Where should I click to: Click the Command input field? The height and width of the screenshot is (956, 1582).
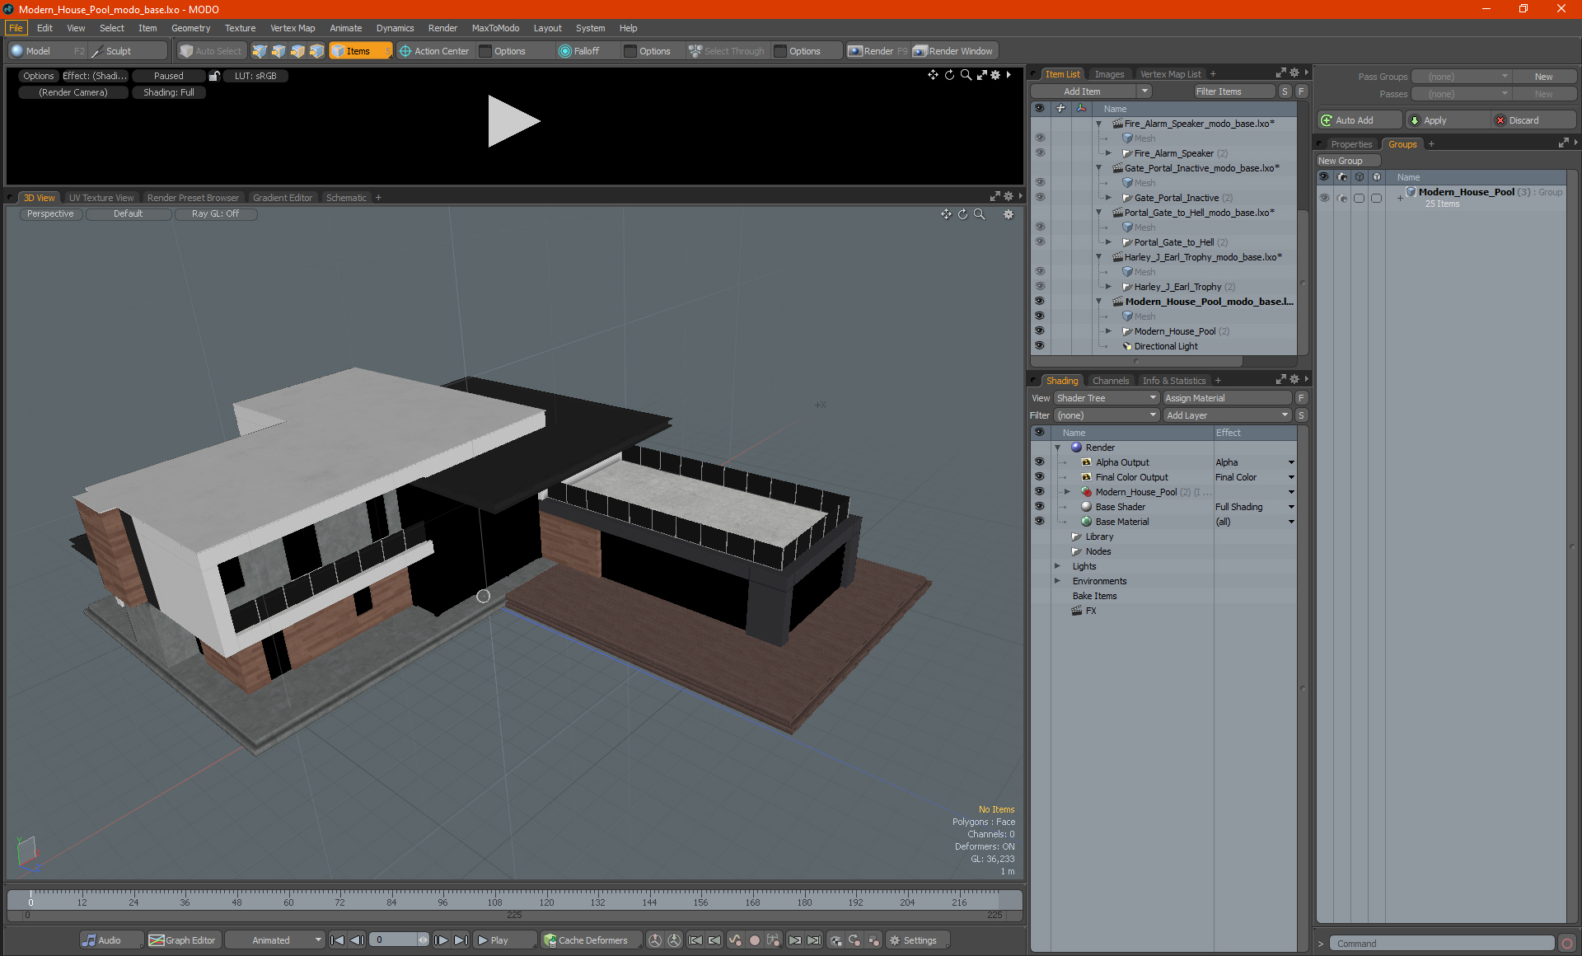pyautogui.click(x=1443, y=944)
